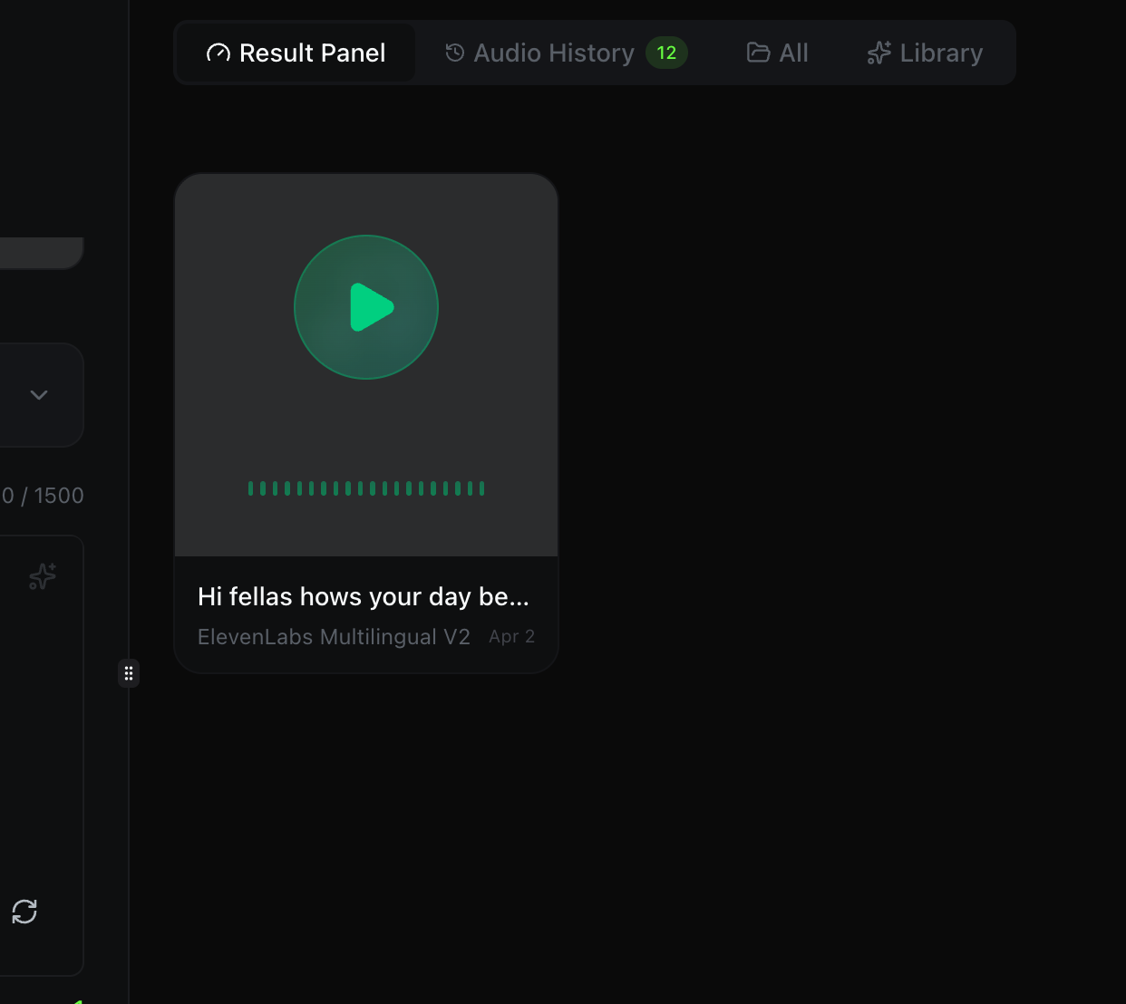Click the Audio History clock icon
This screenshot has height=1004, width=1126.
point(452,53)
